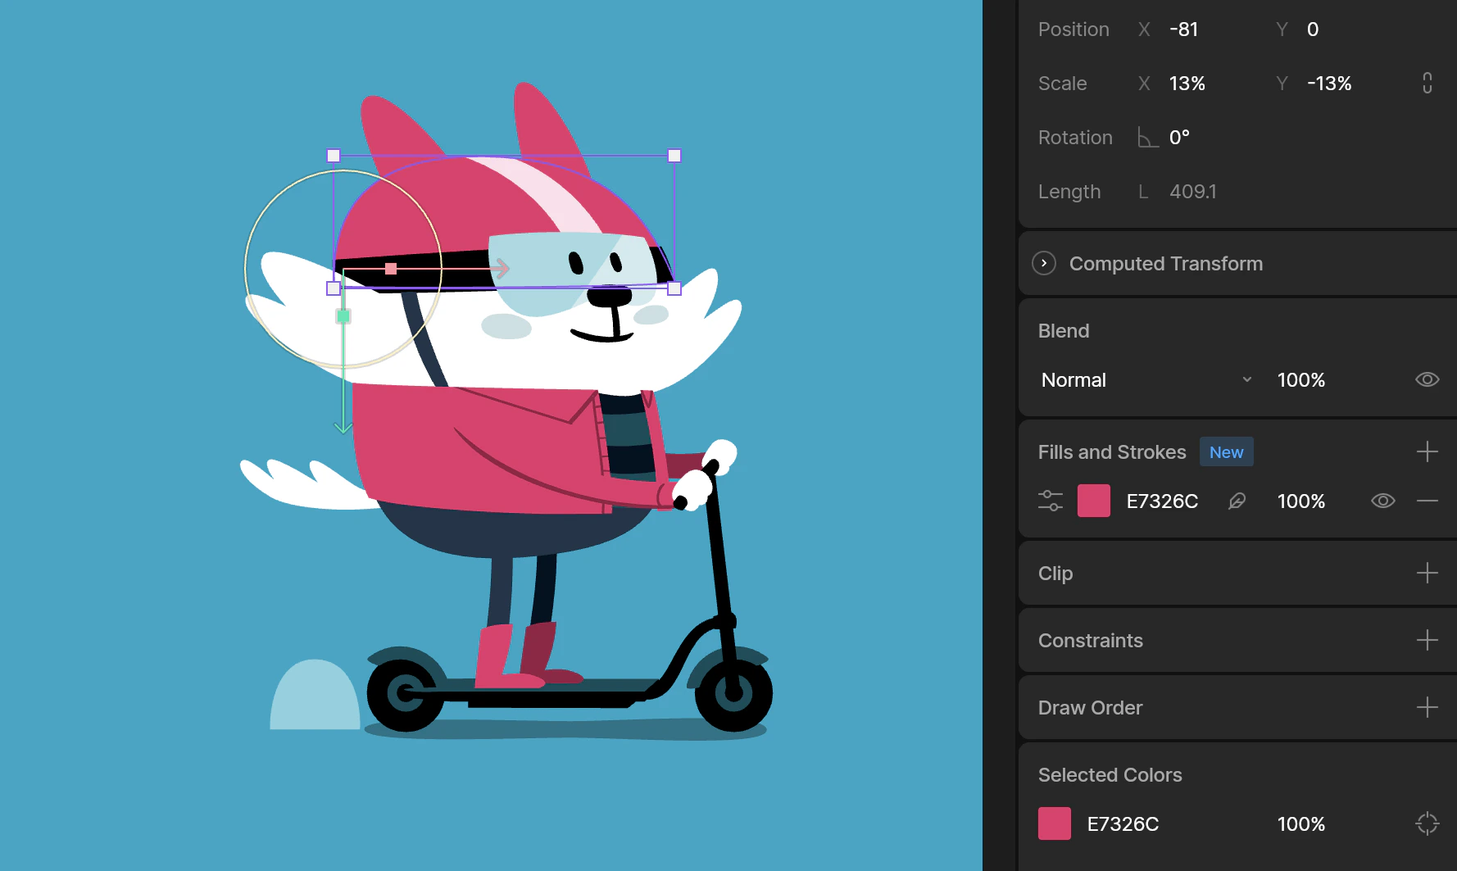Hide the E7326C fill with eye icon
Screen dimensions: 1457x871
[1382, 501]
